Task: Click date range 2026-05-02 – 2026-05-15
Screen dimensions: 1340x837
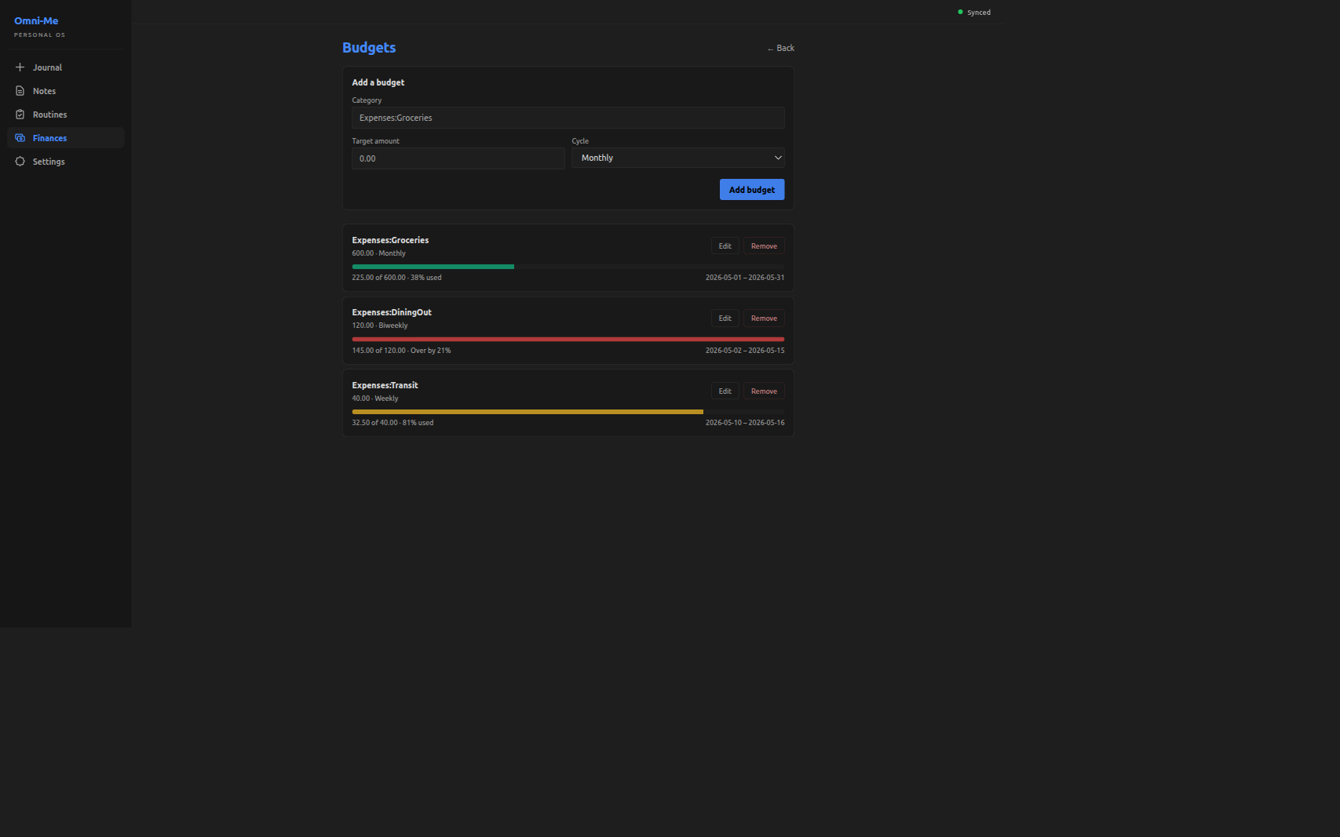Action: coord(744,351)
